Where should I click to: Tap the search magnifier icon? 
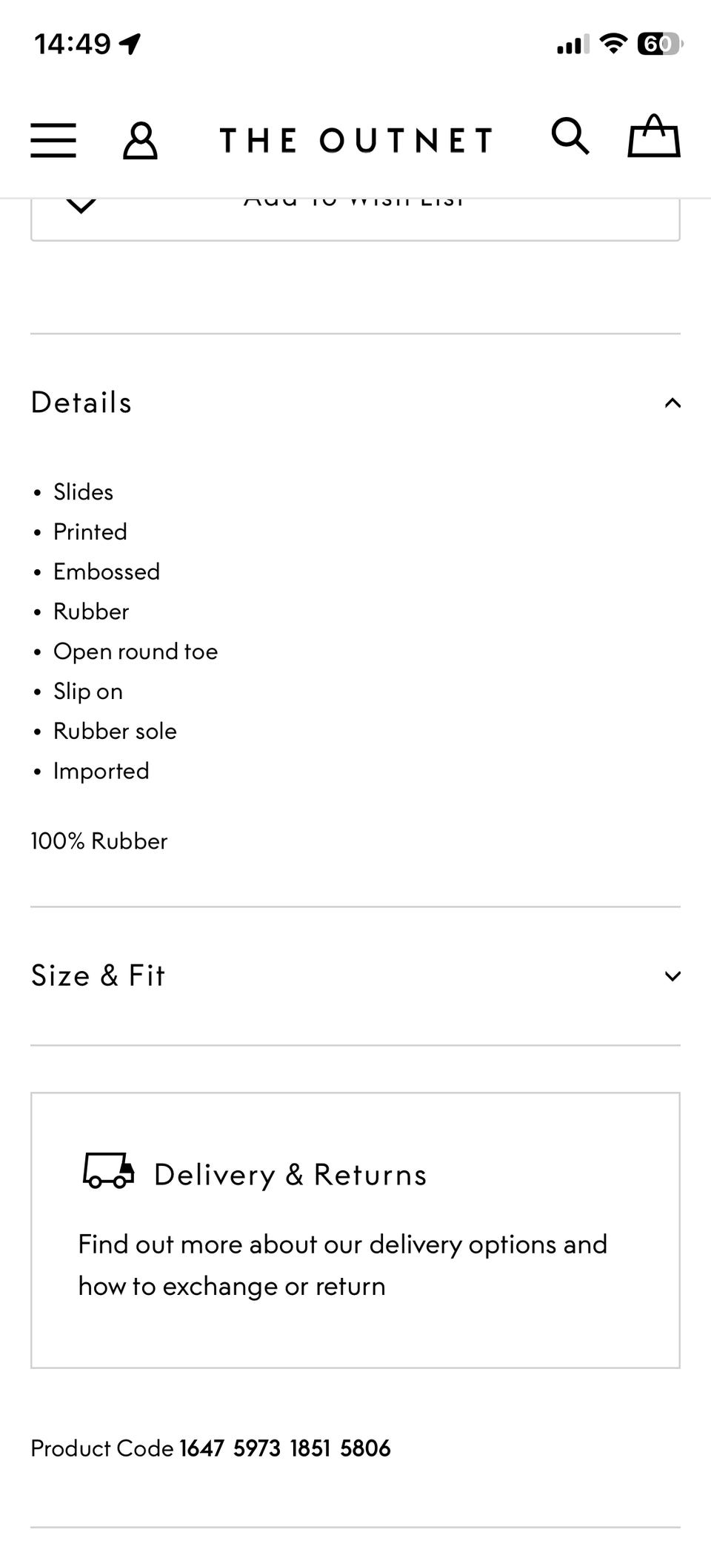[570, 137]
